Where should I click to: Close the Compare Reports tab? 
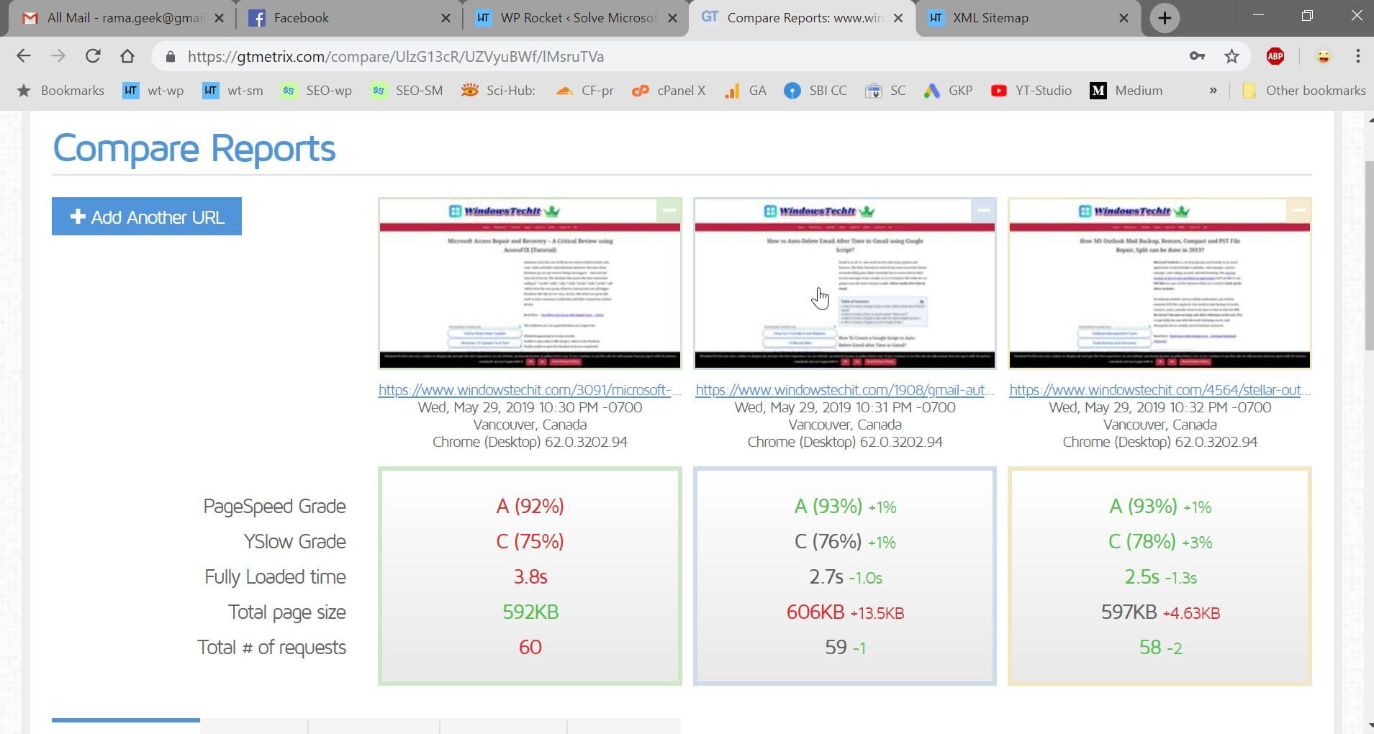click(x=898, y=18)
